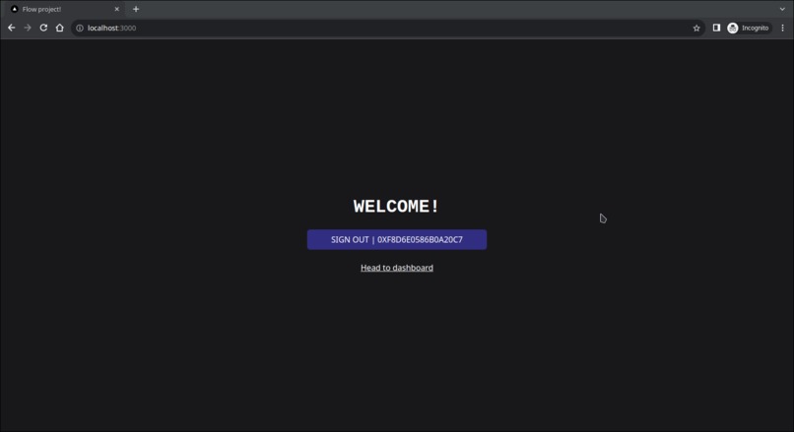Bookmark this page with the star icon
Image resolution: width=794 pixels, height=432 pixels.
(x=696, y=28)
